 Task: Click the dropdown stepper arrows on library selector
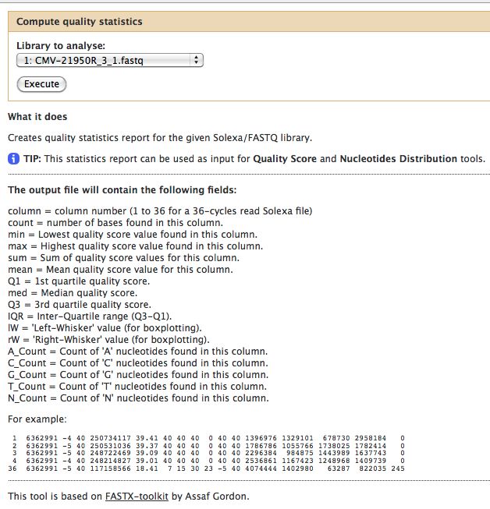[196, 60]
